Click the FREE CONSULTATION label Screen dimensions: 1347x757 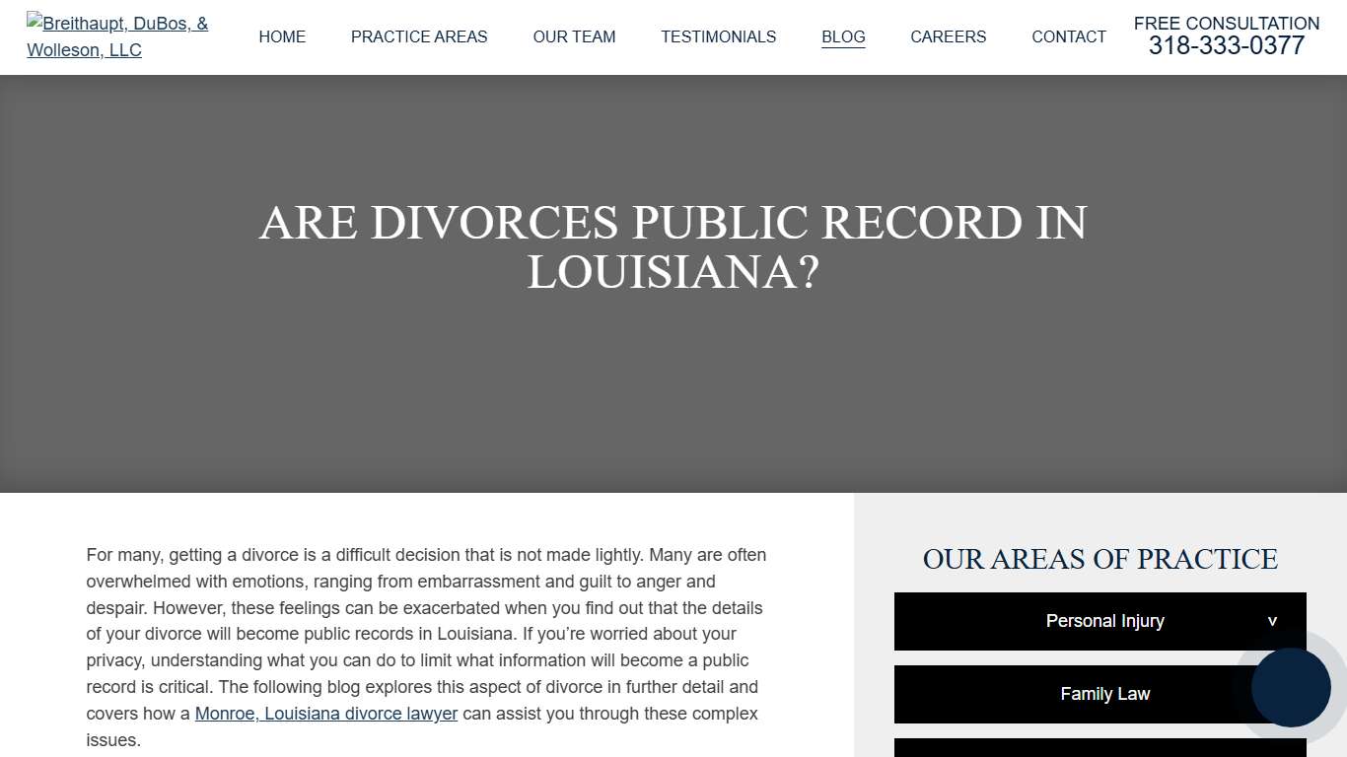point(1226,23)
